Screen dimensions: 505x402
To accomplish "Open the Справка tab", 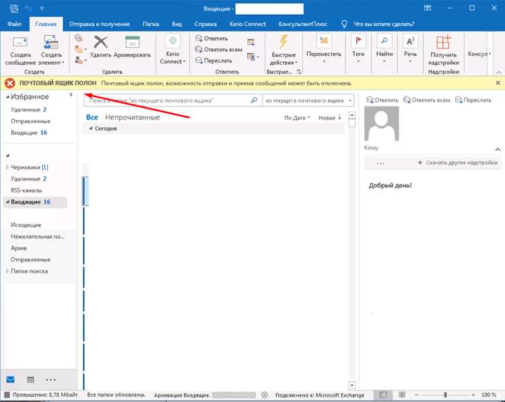I will coord(205,24).
